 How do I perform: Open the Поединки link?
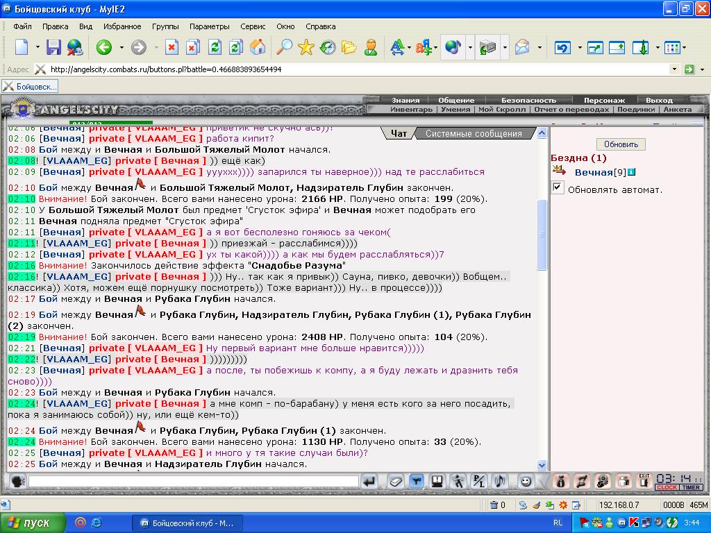point(636,109)
